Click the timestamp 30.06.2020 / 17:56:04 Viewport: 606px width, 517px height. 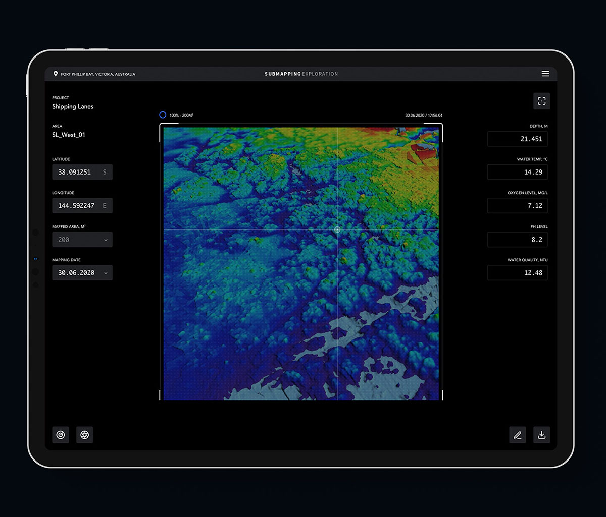[x=424, y=116]
